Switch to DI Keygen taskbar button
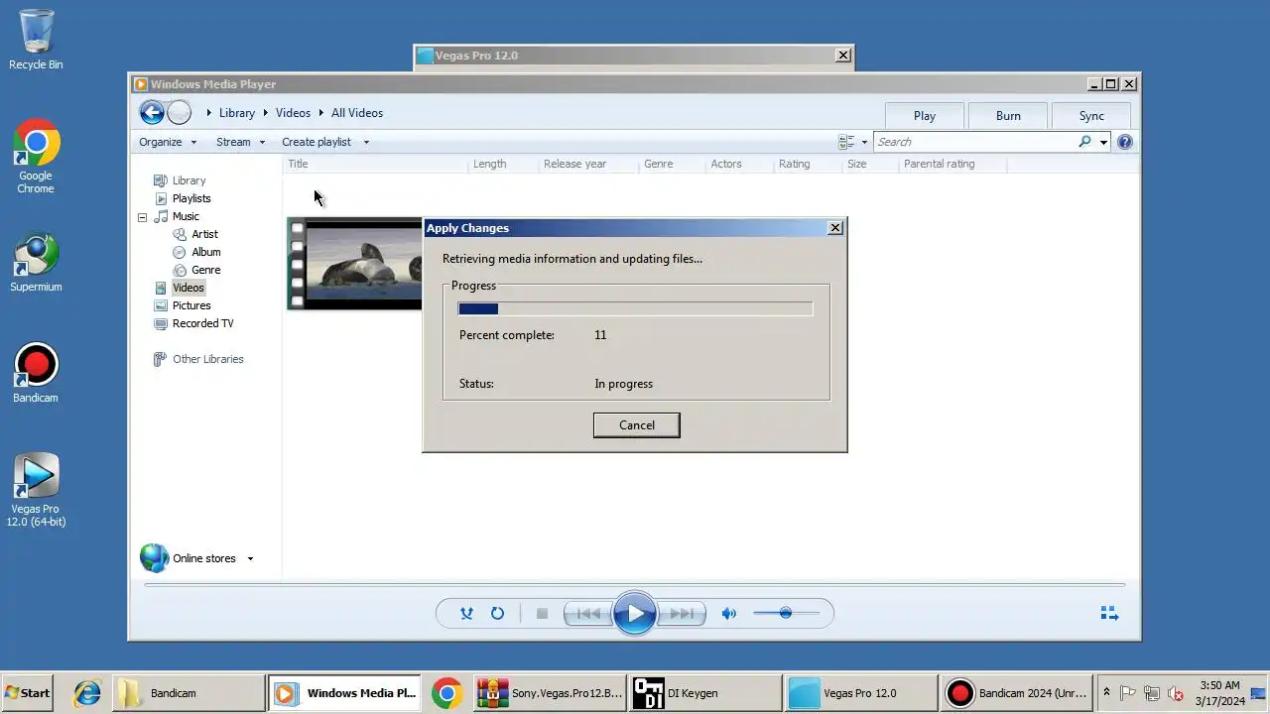 point(705,693)
